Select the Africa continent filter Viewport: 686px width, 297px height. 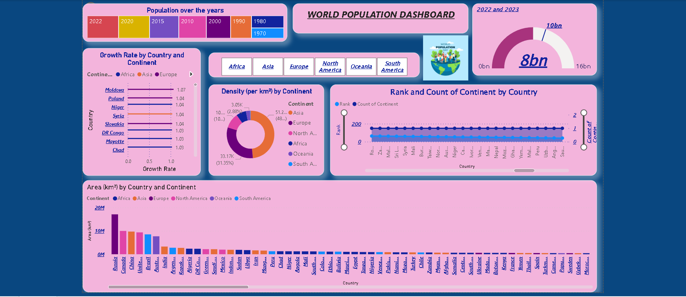click(237, 66)
